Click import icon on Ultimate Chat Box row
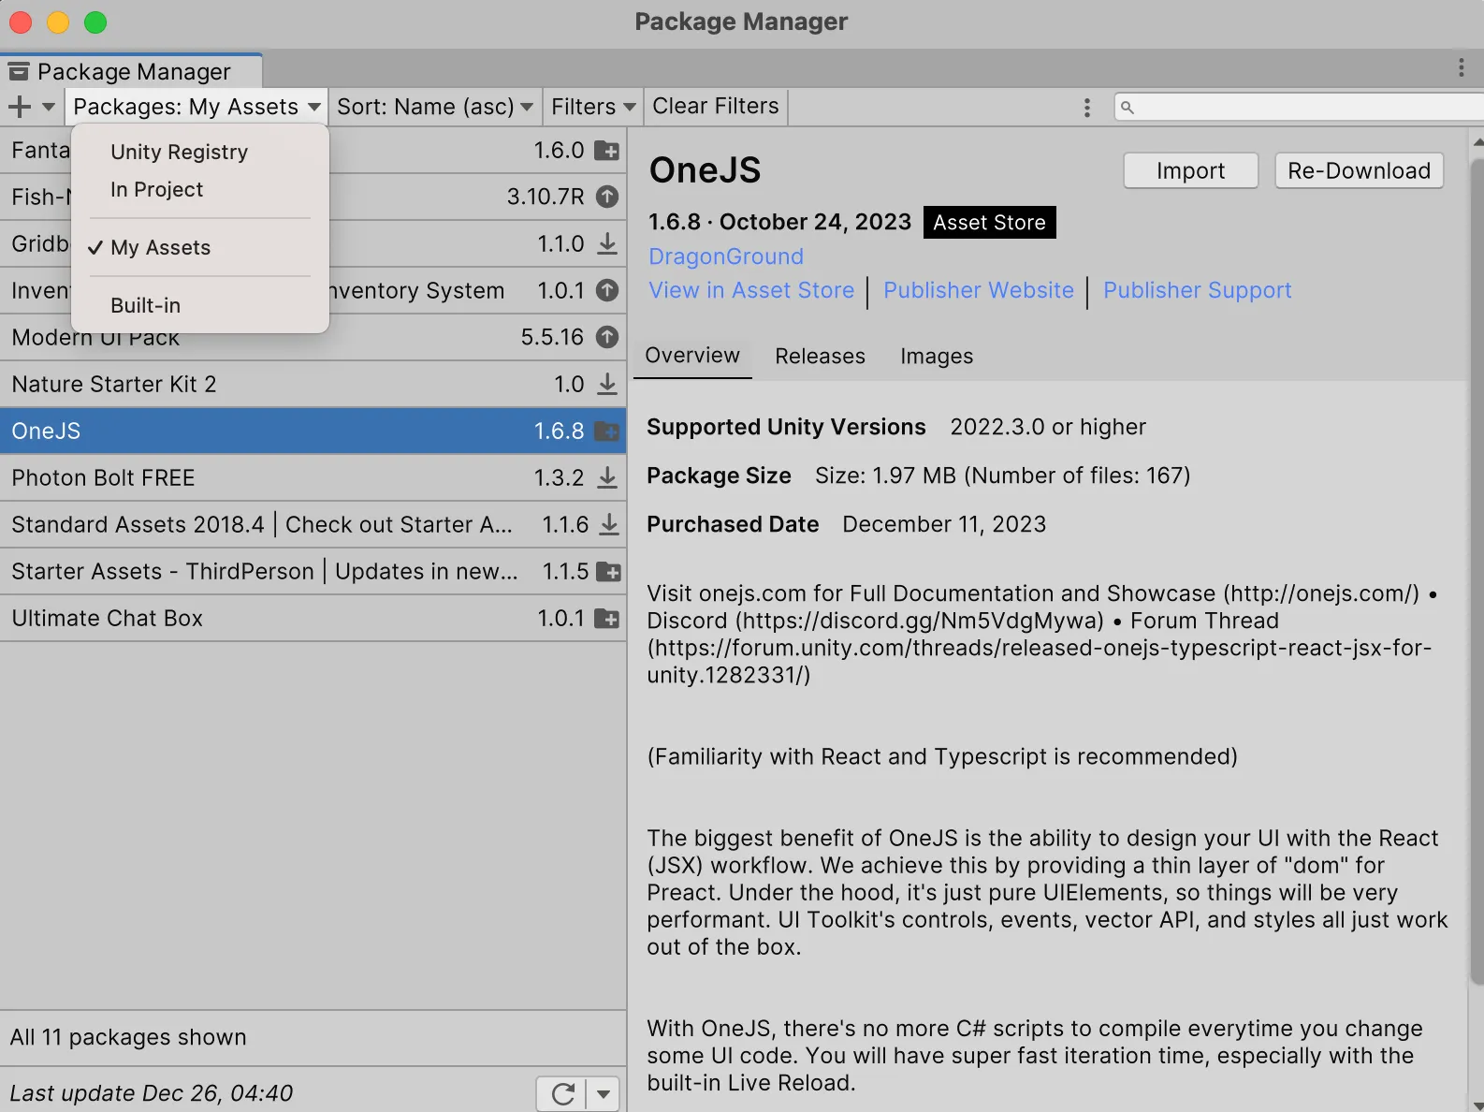Screen dimensions: 1484x1112 point(607,618)
